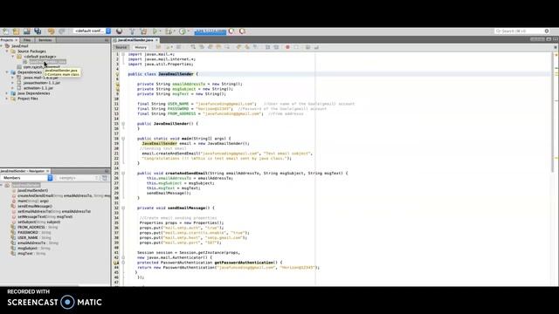Expand the Java Dependencies node
The height and width of the screenshot is (314, 559).
point(7,93)
